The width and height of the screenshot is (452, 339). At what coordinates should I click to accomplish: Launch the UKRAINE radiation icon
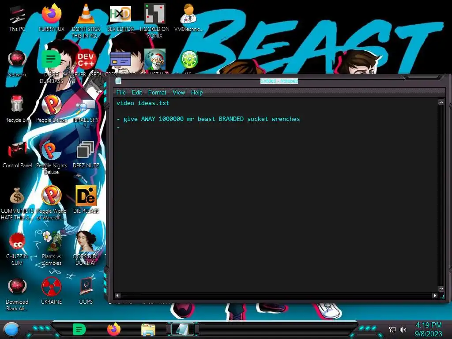point(51,291)
